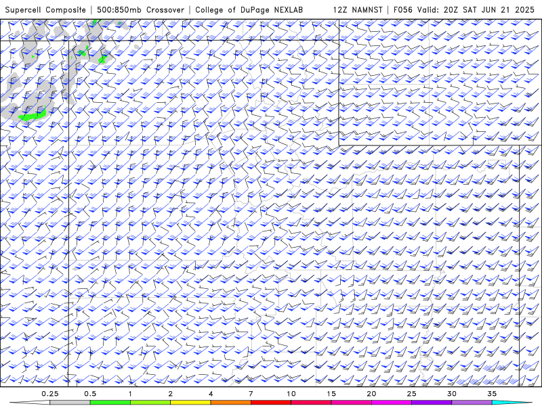Image resolution: width=542 pixels, height=406 pixels.
Task: Click the 'F056 Valid: 20Z SAT JUN 21 2025' text
Action: pos(464,9)
